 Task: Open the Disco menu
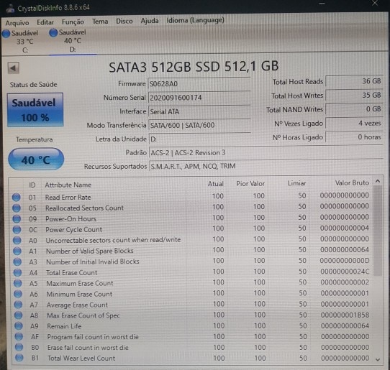(x=124, y=21)
